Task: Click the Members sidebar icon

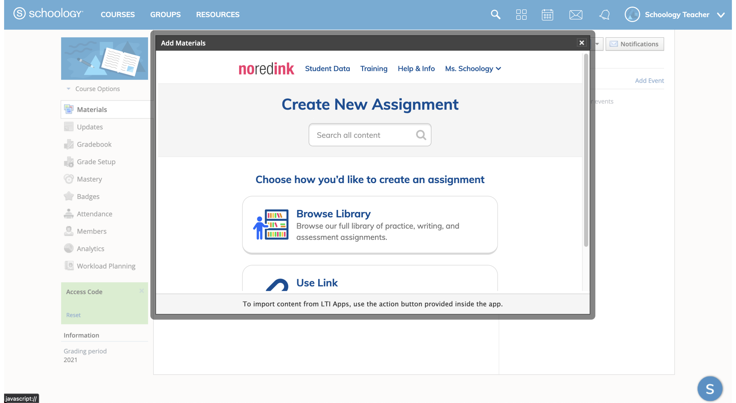Action: tap(69, 231)
